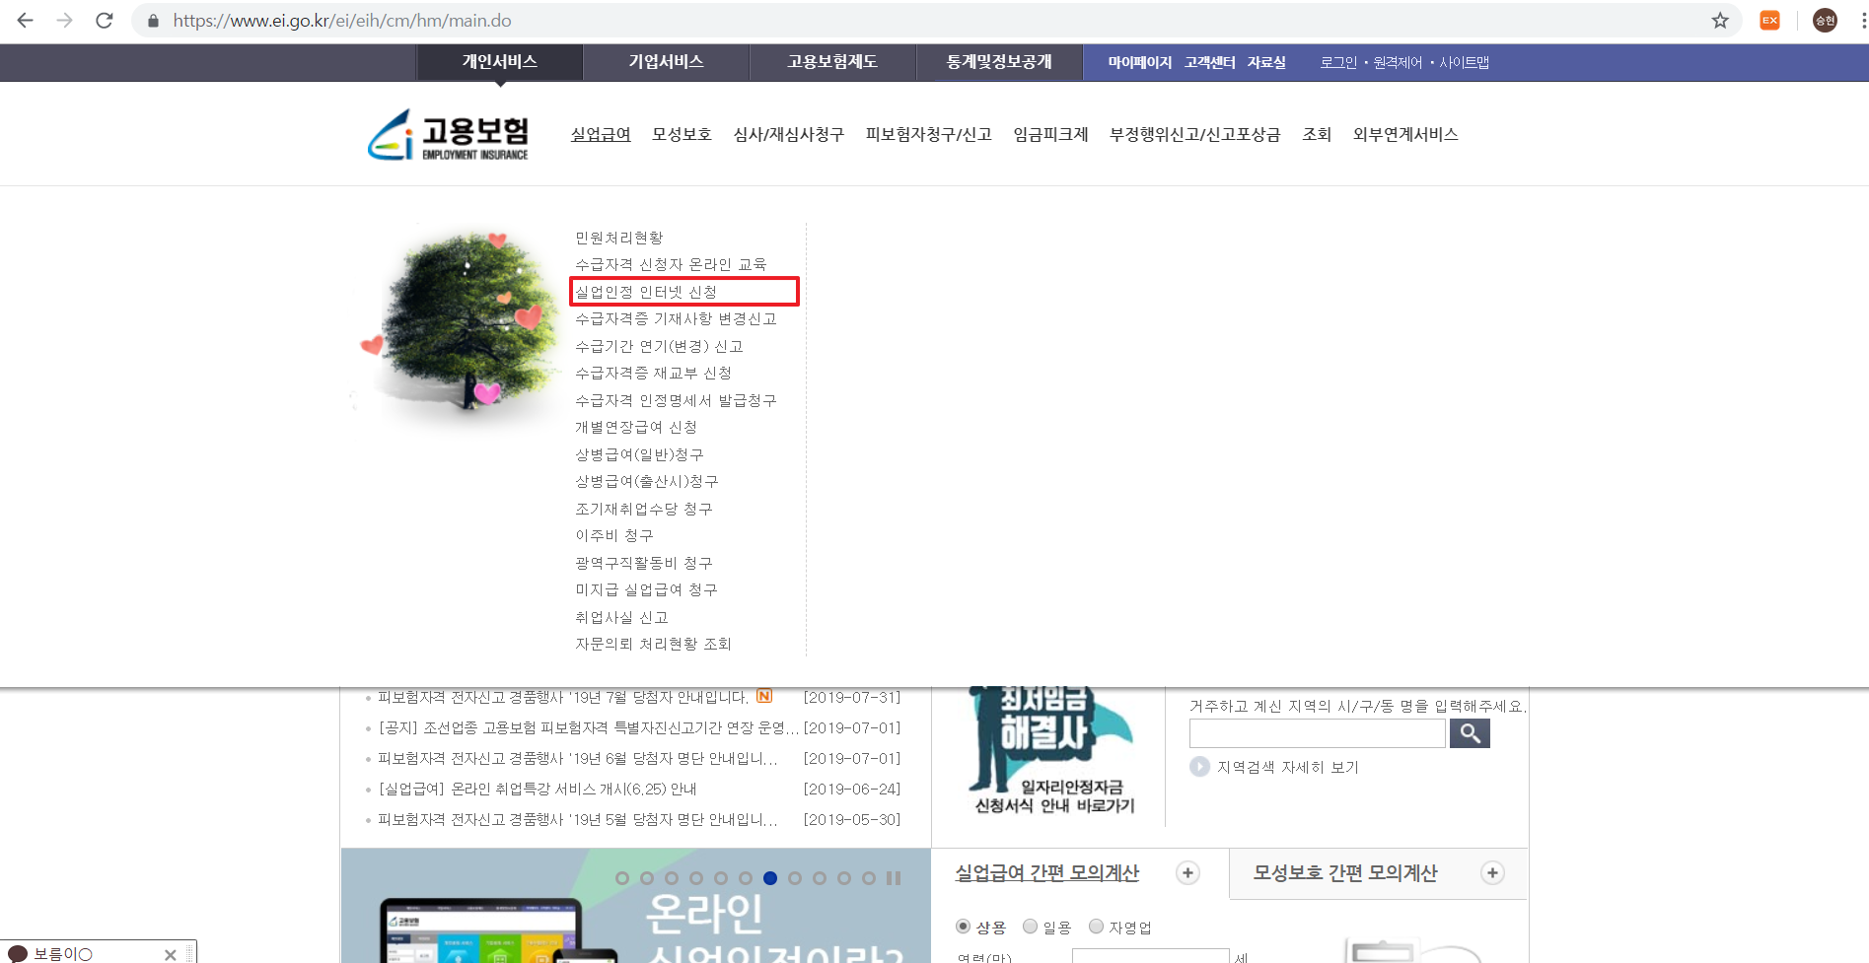The image size is (1869, 963).
Task: Select 광역구직활동비 청구
Action: [x=644, y=563]
